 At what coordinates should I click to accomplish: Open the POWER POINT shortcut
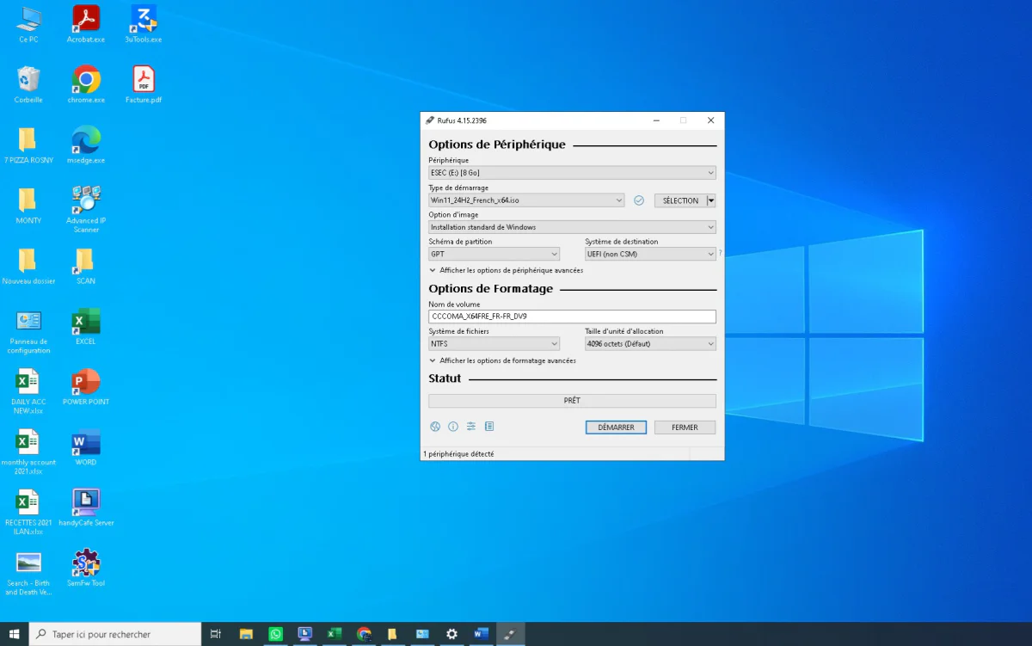(x=86, y=386)
